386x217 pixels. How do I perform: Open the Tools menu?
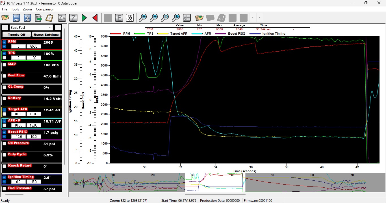(15, 9)
